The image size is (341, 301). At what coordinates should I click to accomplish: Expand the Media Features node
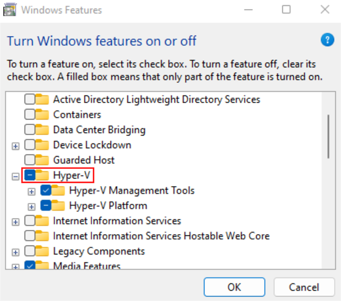pyautogui.click(x=15, y=267)
